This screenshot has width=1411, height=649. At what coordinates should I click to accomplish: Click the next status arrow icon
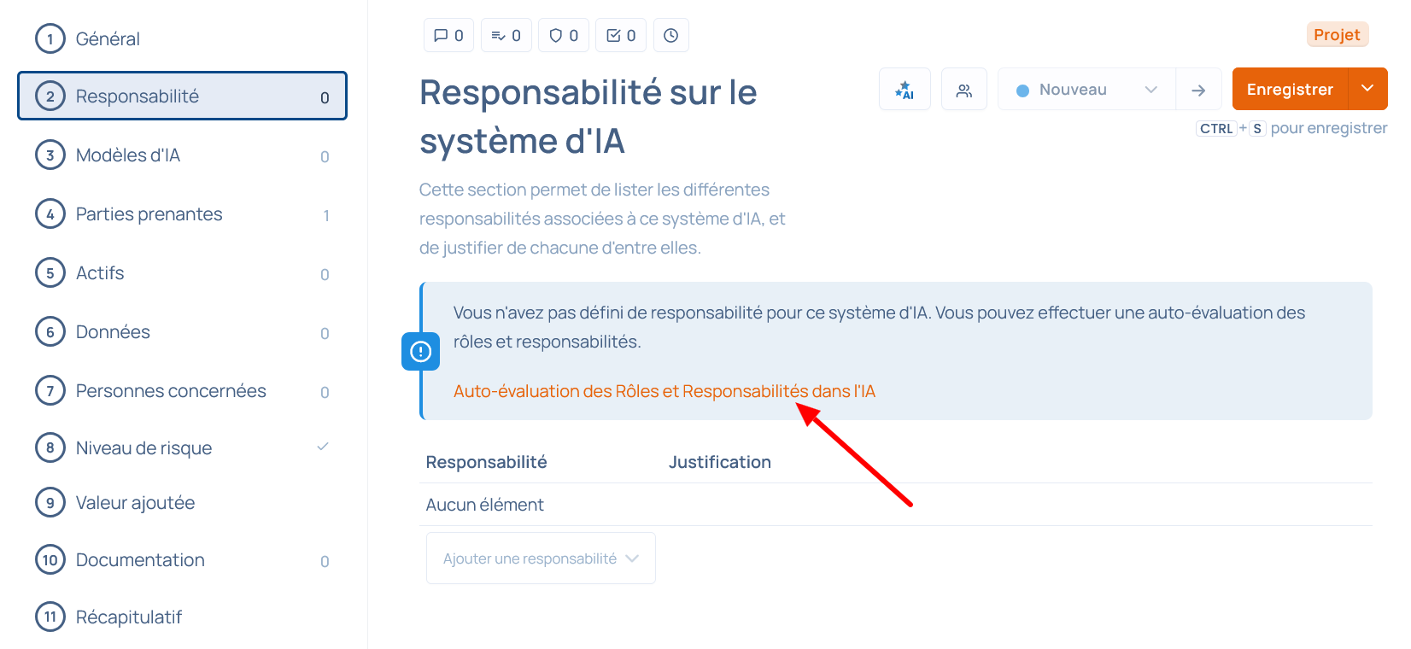[1198, 90]
